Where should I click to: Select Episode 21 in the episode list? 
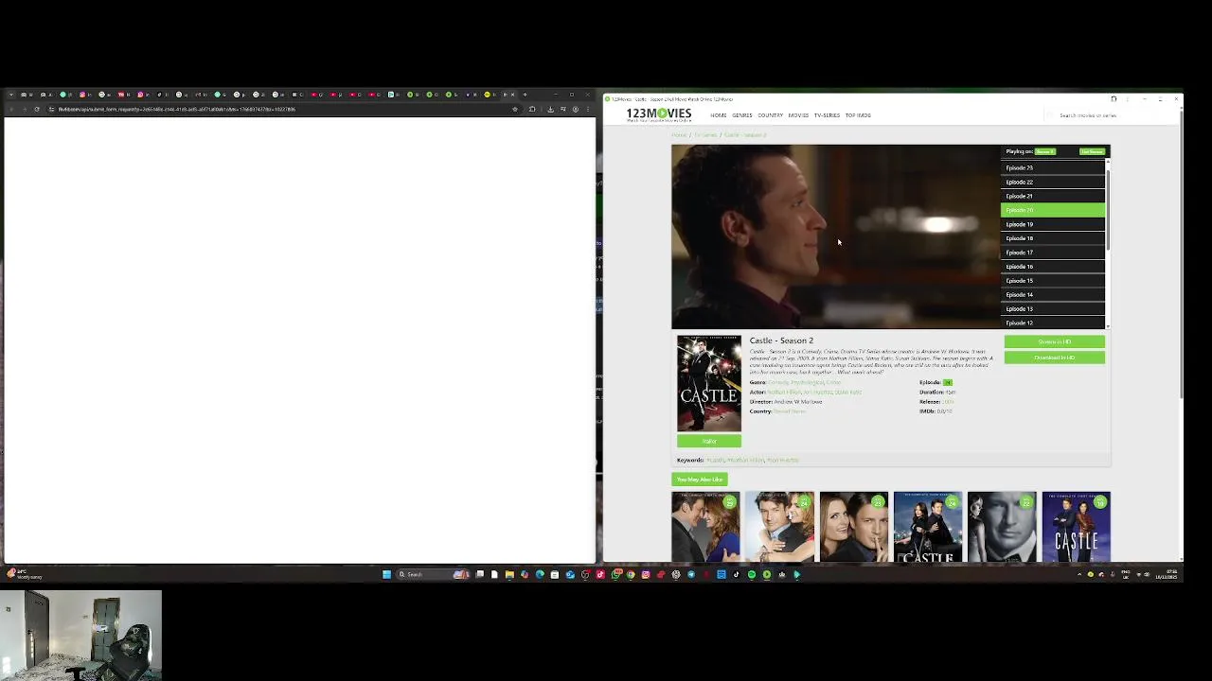pyautogui.click(x=1053, y=196)
